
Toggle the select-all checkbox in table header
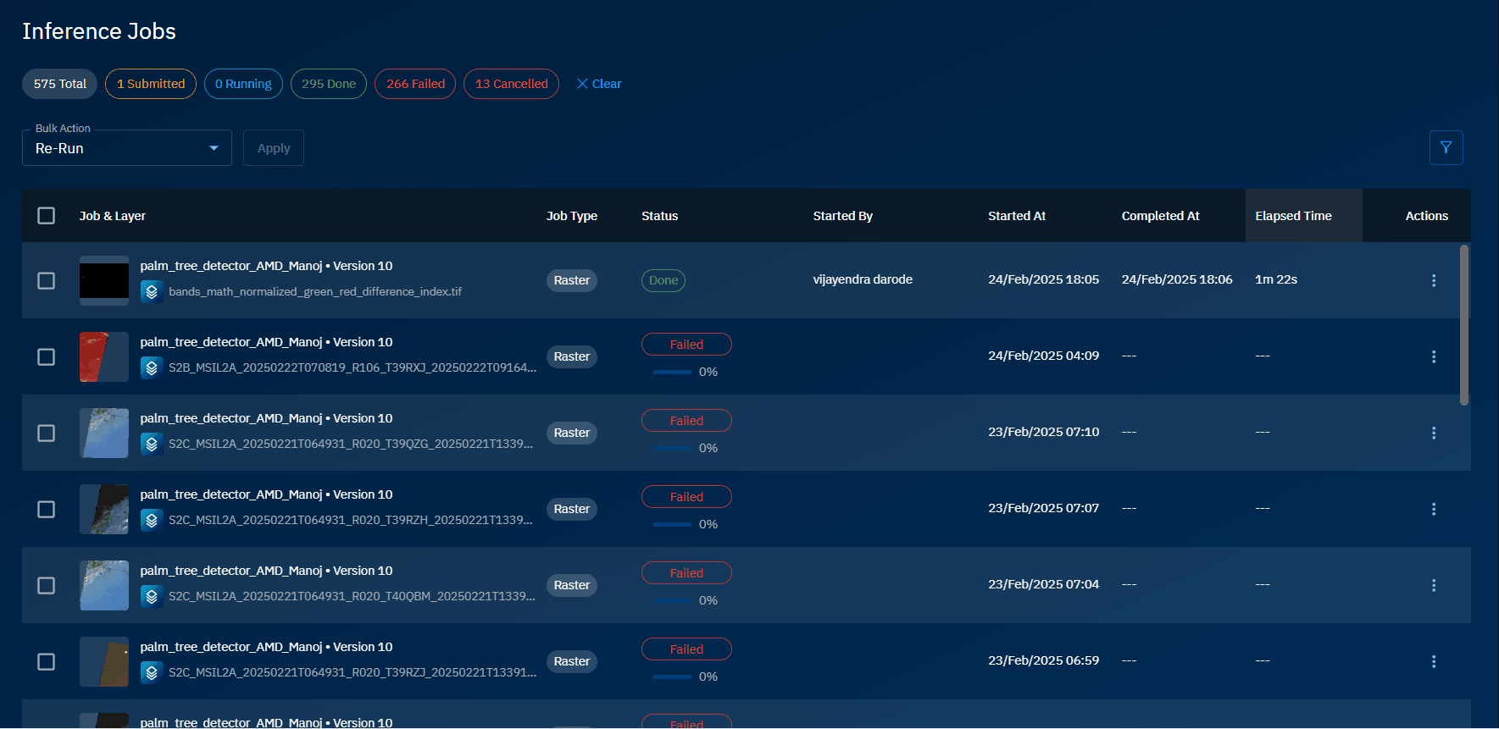[47, 216]
